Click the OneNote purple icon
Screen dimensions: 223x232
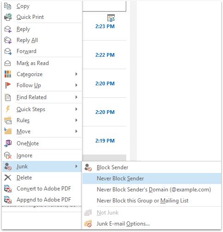pyautogui.click(x=8, y=143)
